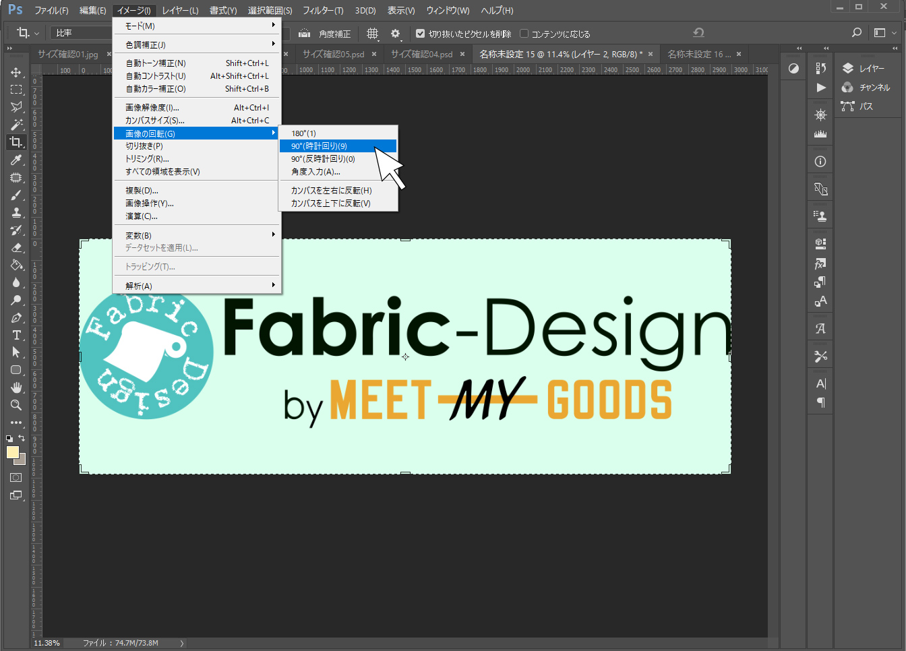Select the Magic Wand tool

(x=16, y=125)
